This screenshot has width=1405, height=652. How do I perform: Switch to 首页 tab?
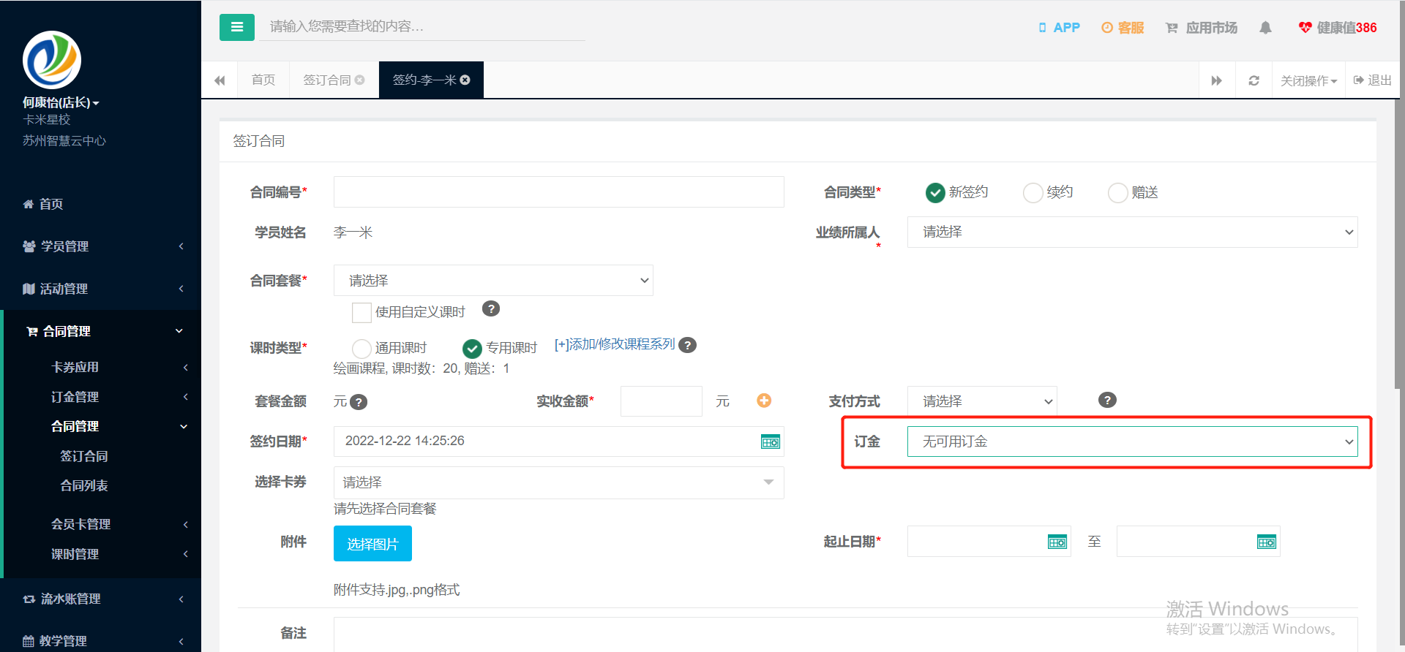(263, 80)
